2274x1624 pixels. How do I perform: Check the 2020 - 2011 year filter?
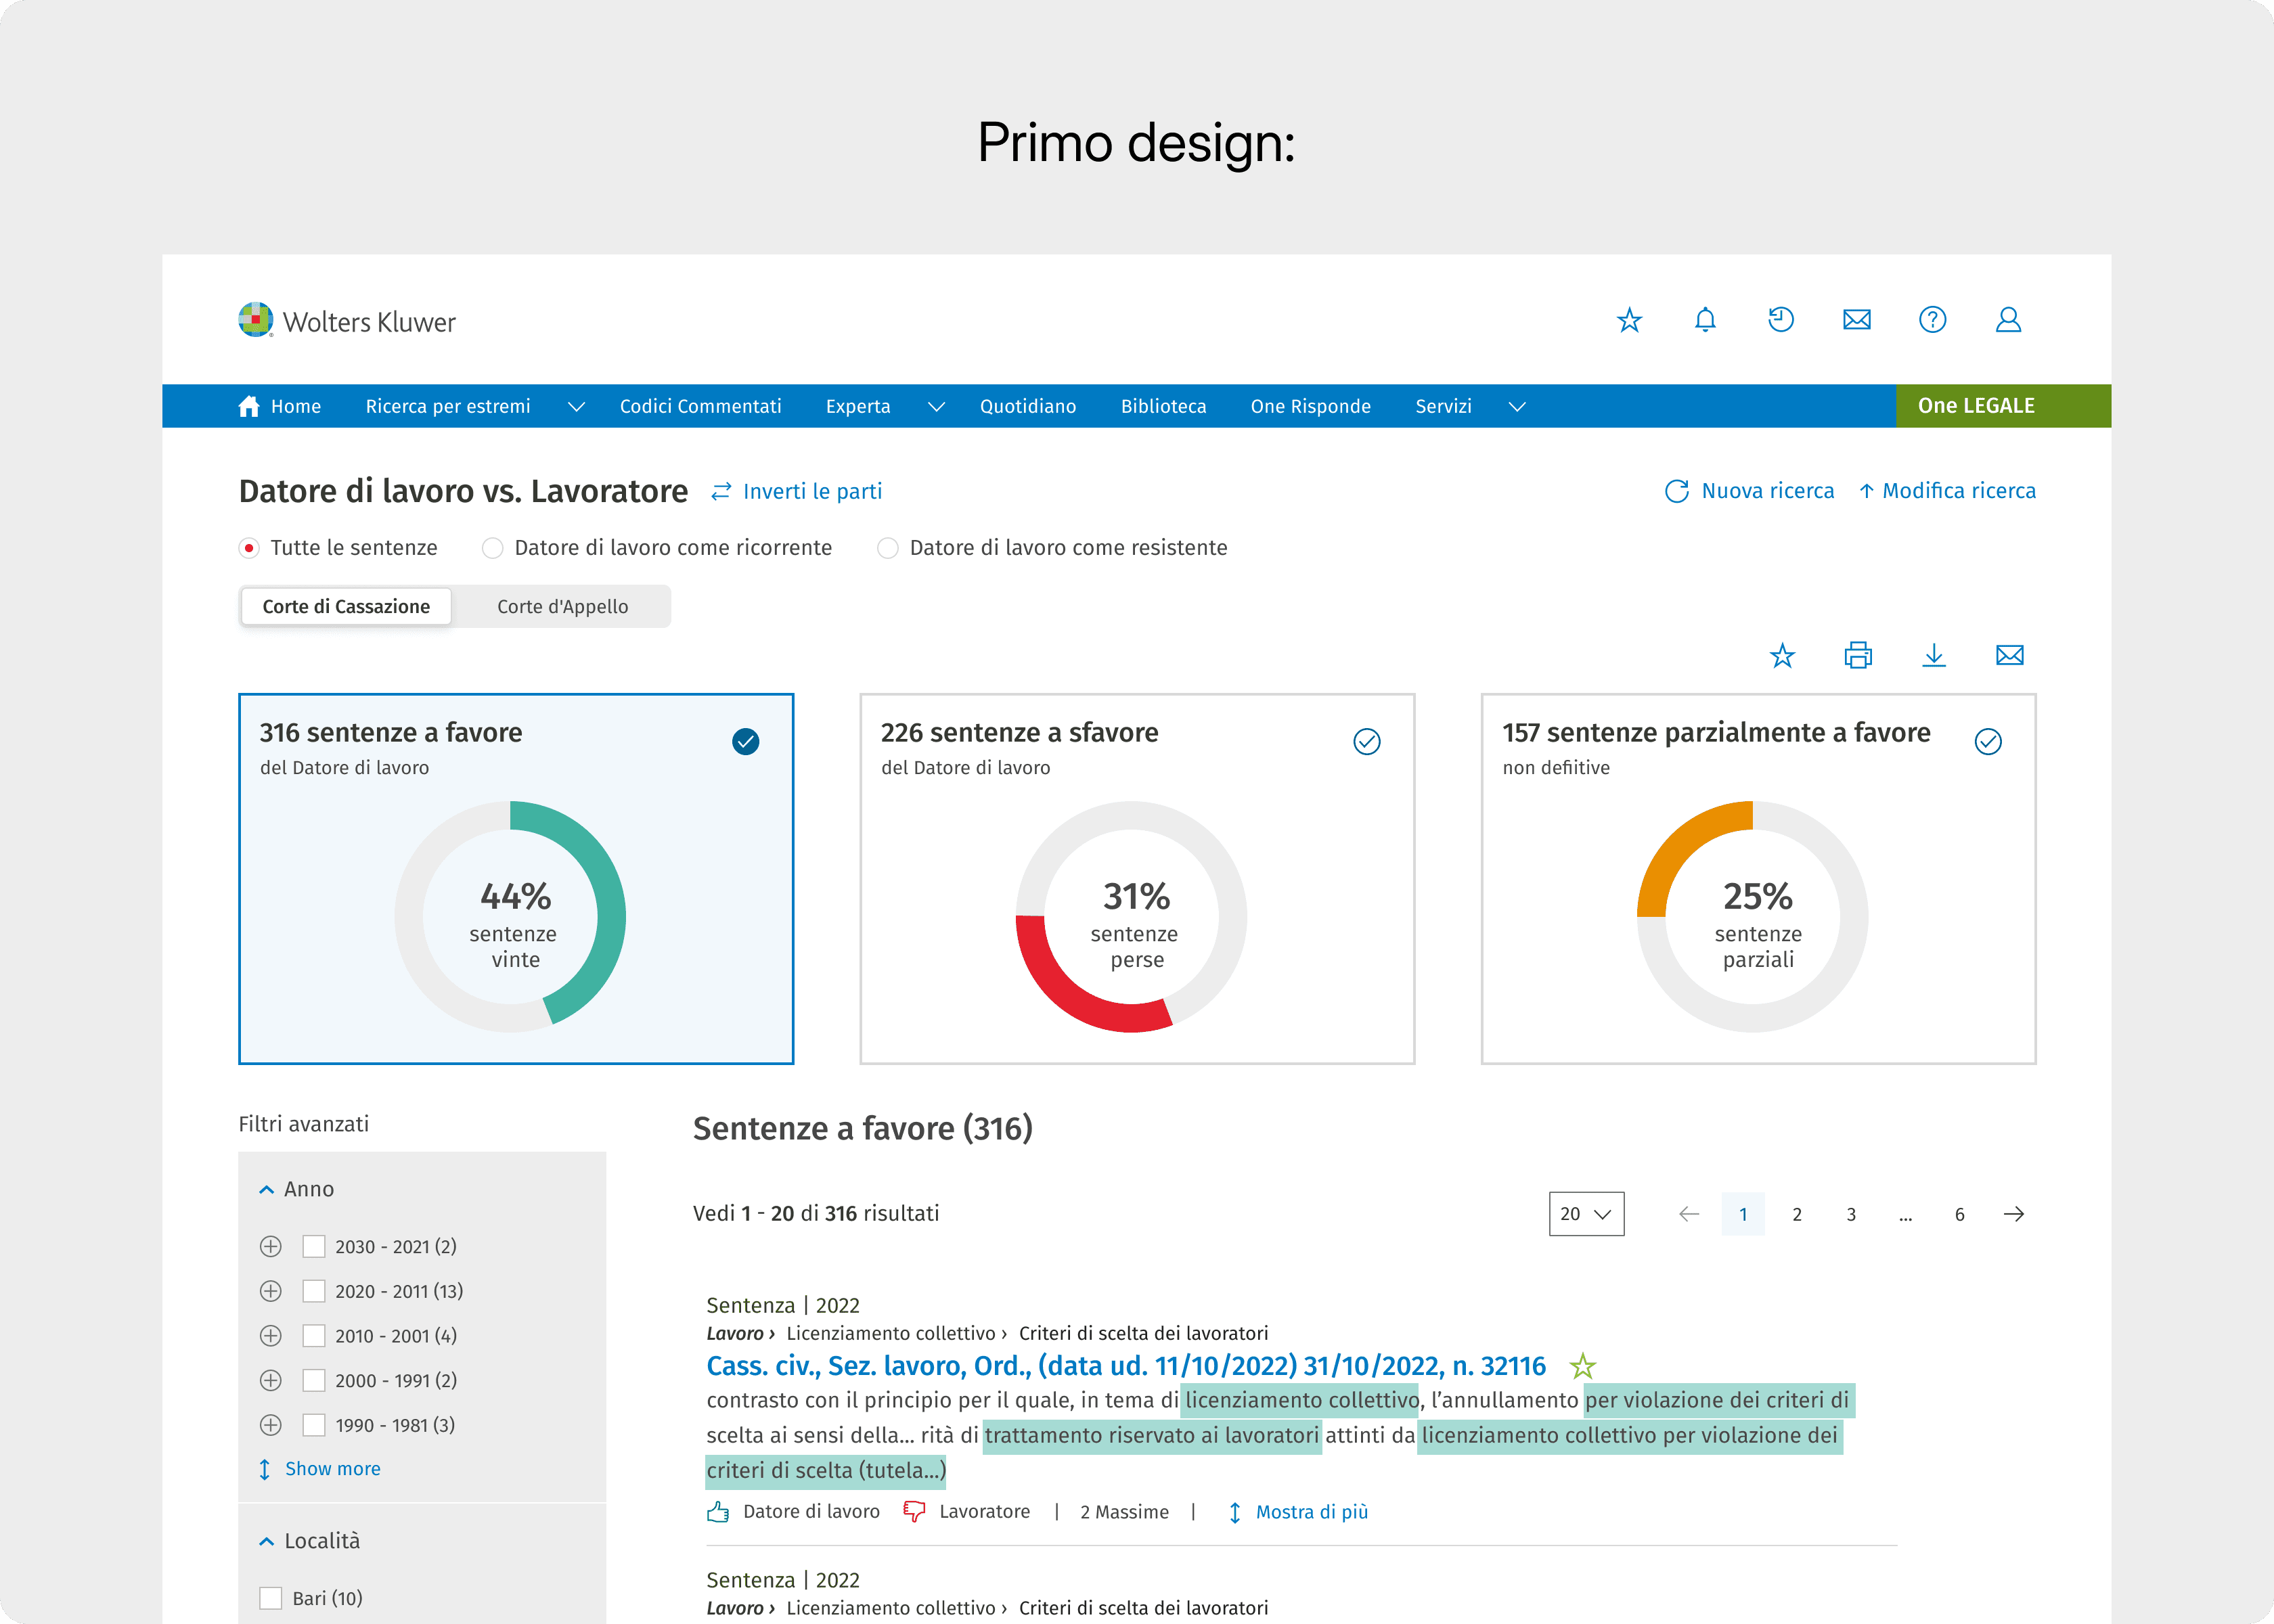tap(314, 1291)
